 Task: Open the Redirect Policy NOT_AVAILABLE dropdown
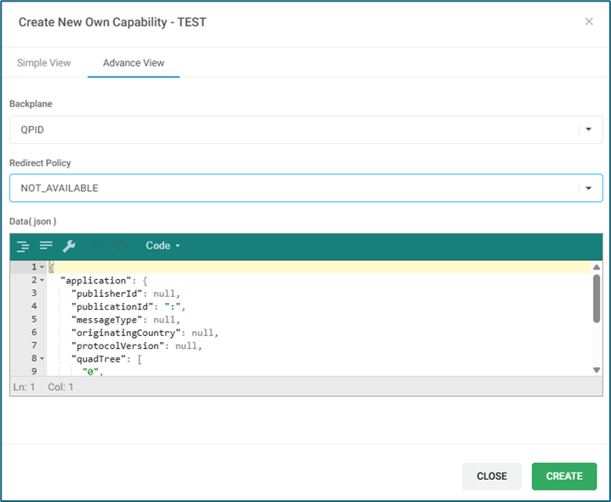305,188
